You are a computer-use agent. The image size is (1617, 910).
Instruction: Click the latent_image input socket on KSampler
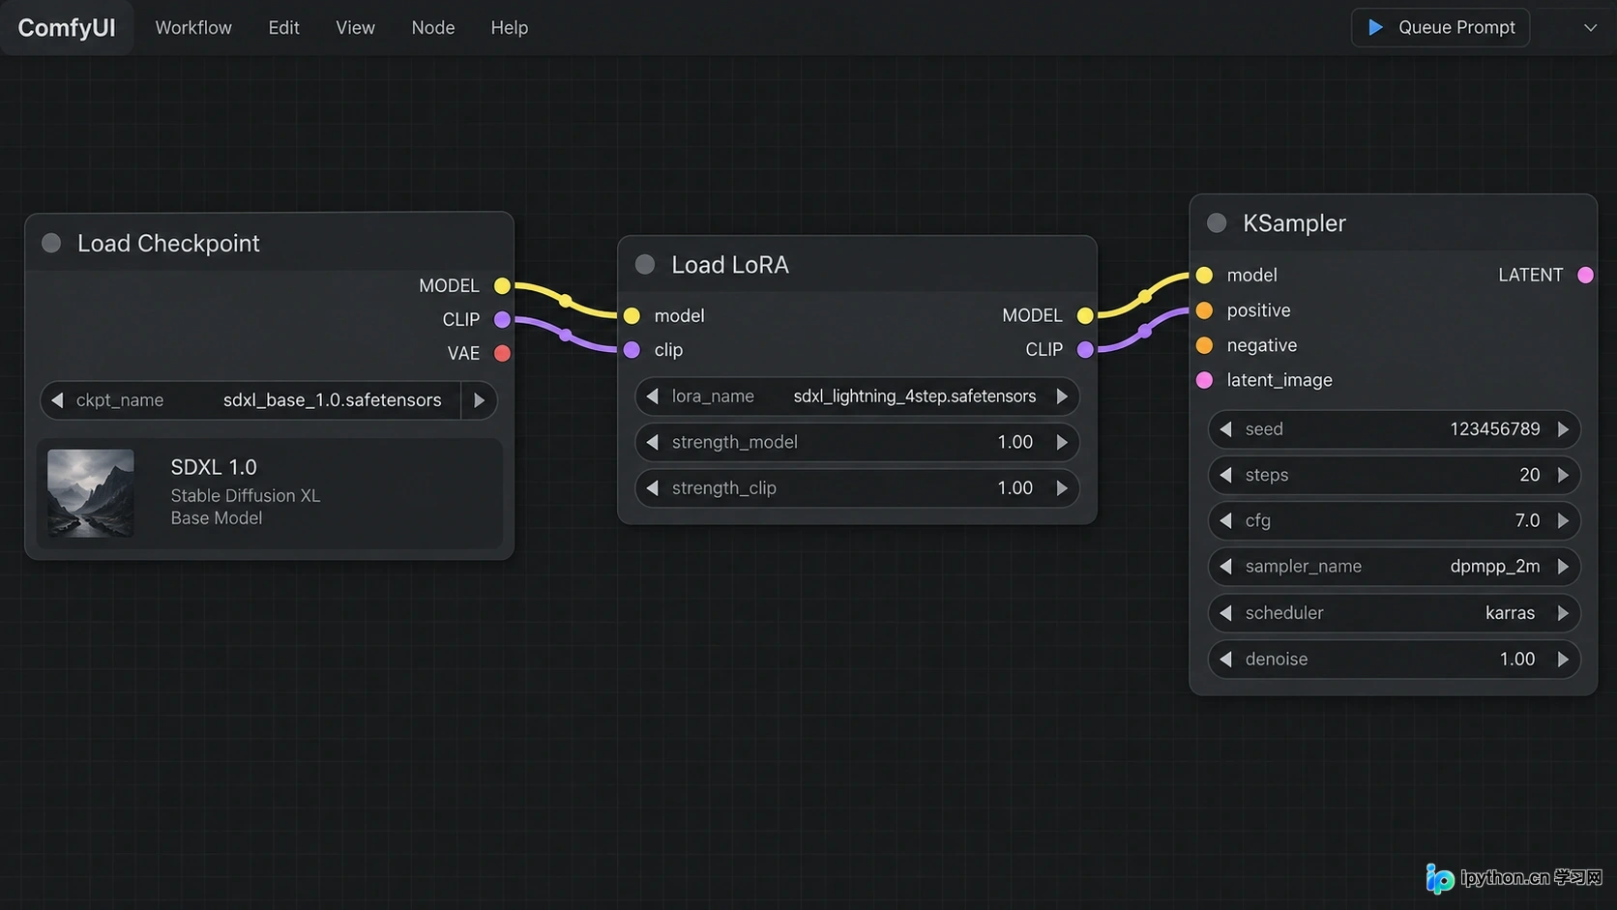[x=1204, y=380]
